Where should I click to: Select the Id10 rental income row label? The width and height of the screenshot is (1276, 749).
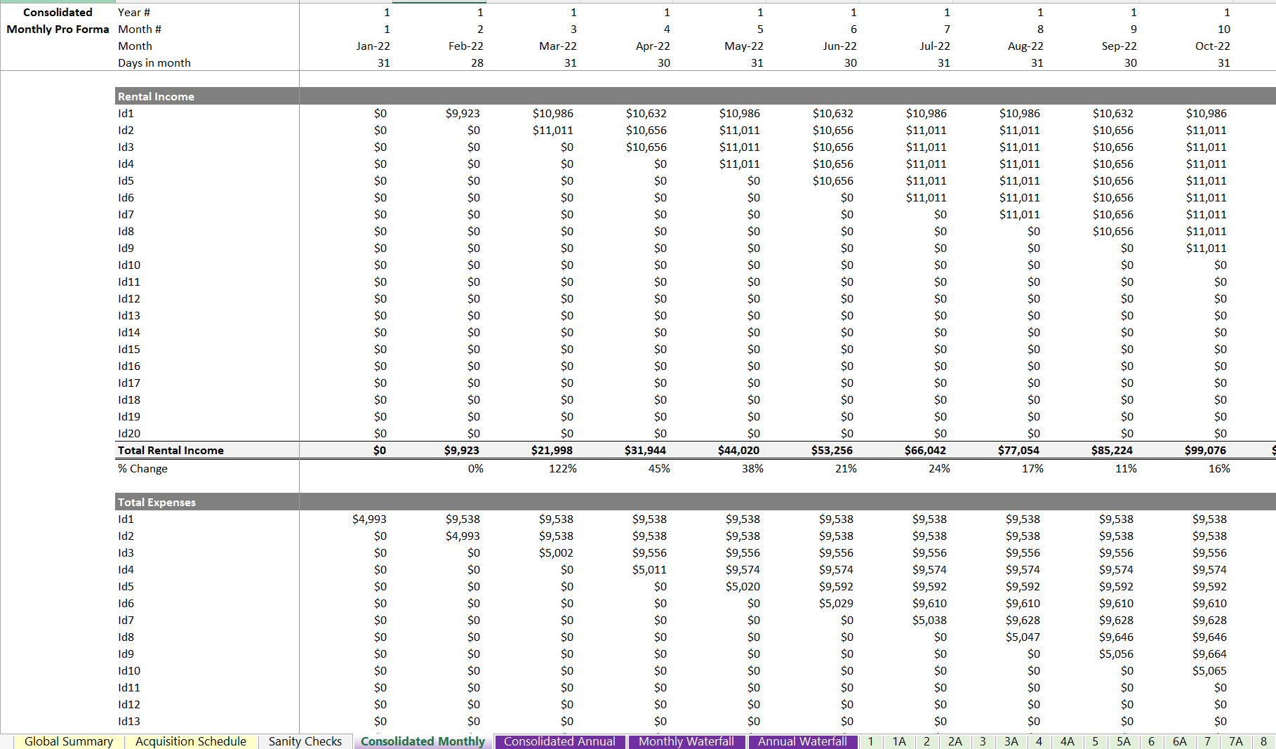(x=129, y=265)
